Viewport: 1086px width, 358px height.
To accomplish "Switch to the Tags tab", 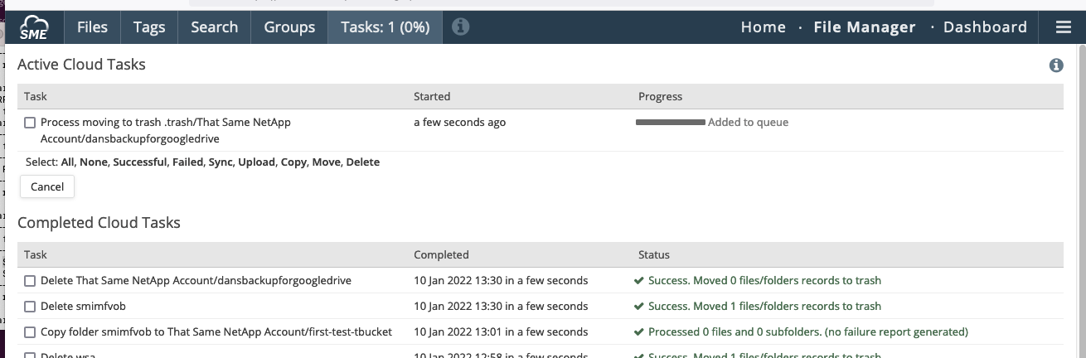I will (x=149, y=27).
